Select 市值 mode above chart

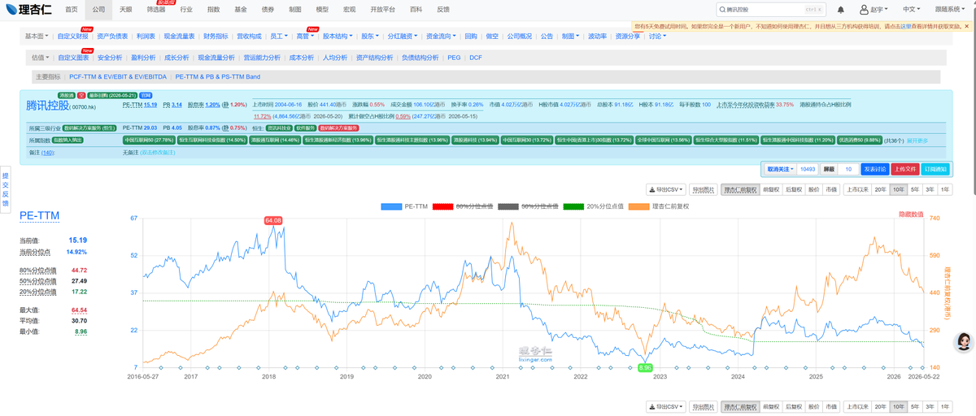pyautogui.click(x=830, y=189)
